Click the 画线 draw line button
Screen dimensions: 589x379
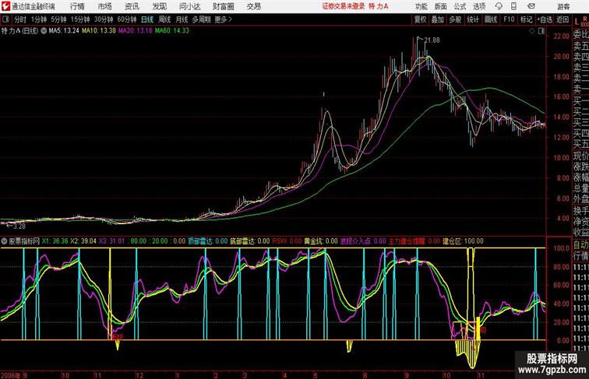point(491,19)
